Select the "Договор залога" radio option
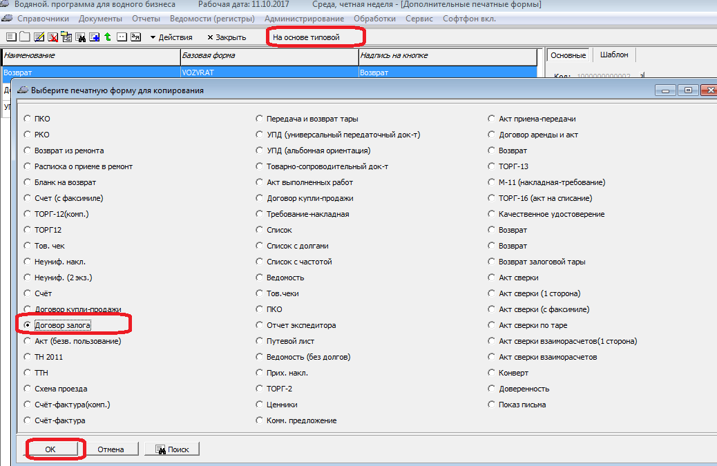 tap(28, 325)
